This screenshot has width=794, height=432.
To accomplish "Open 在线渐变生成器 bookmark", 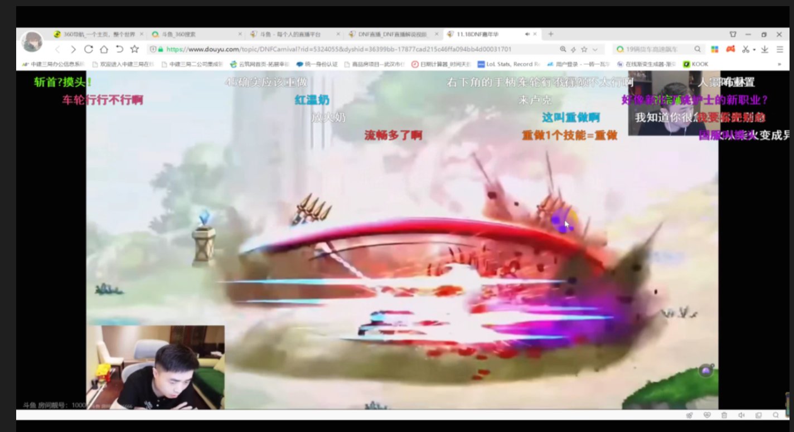I will (647, 64).
